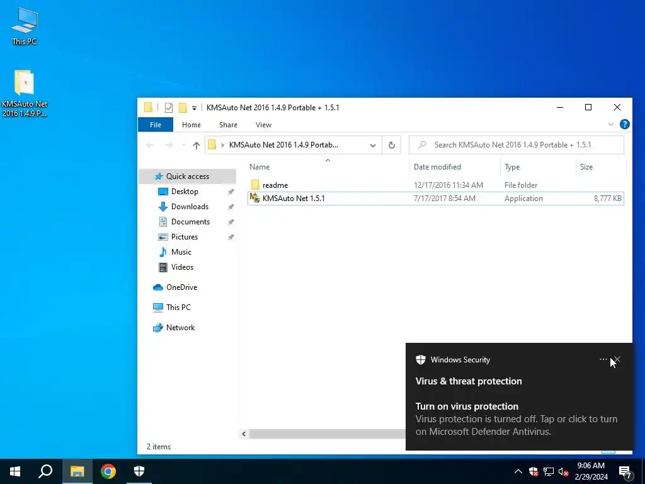
Task: Go back in File Explorer
Action: (150, 145)
